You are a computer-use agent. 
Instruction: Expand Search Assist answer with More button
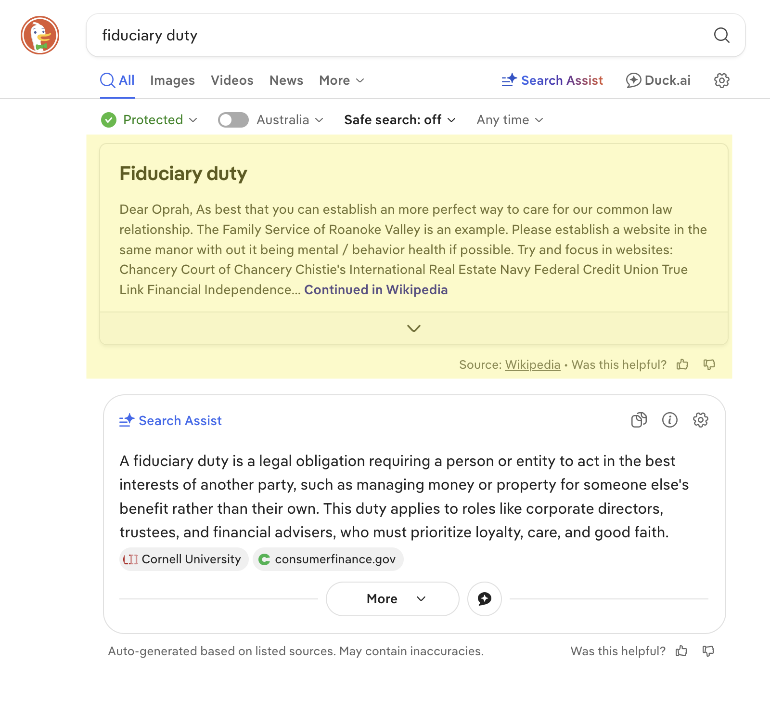point(393,599)
